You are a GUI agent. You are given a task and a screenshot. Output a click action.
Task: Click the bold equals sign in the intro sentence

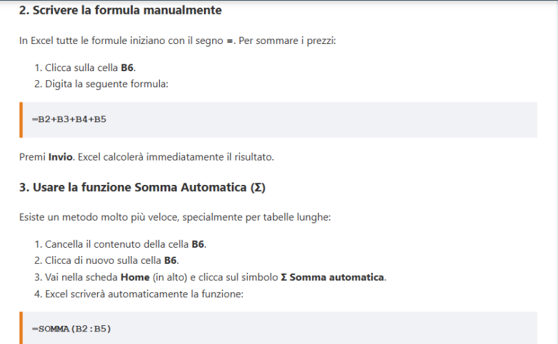[230, 41]
